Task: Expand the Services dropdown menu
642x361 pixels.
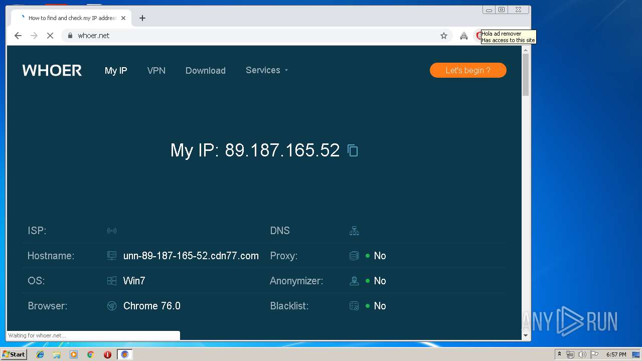Action: (267, 70)
